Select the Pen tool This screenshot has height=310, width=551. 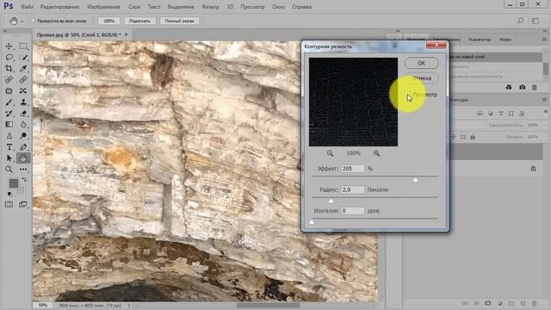point(23,147)
